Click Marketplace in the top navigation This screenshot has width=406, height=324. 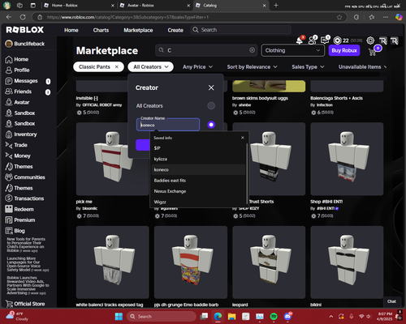tap(138, 30)
